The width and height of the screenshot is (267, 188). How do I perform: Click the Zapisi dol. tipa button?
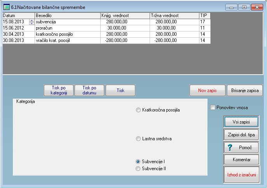click(x=241, y=135)
